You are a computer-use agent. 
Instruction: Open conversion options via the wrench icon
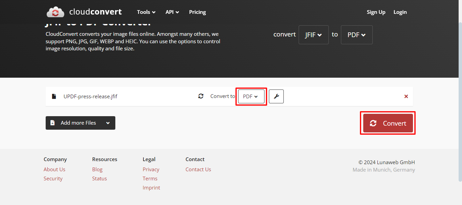(276, 96)
